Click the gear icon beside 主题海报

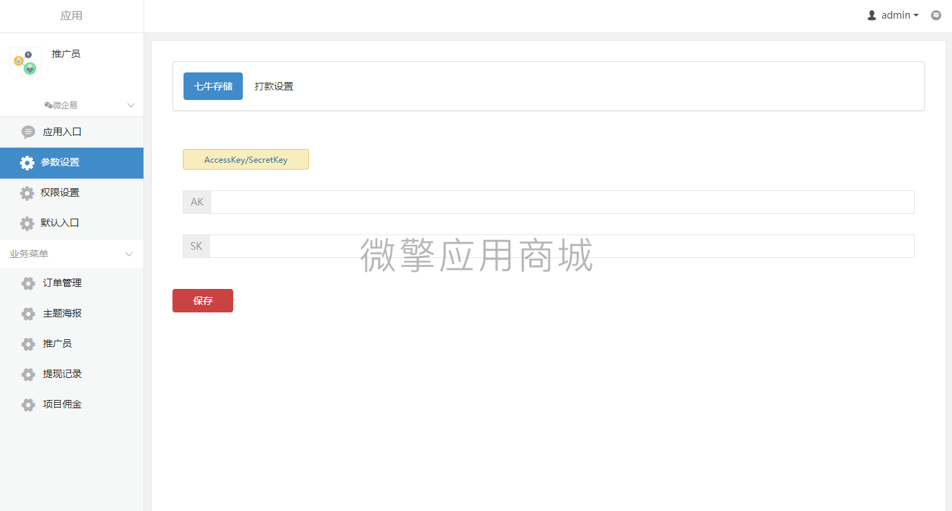pyautogui.click(x=28, y=314)
